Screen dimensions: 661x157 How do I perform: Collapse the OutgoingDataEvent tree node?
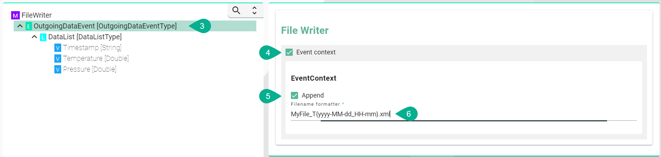(20, 26)
